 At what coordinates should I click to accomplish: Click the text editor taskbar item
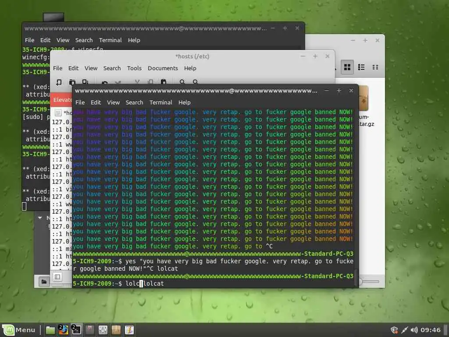(x=129, y=330)
